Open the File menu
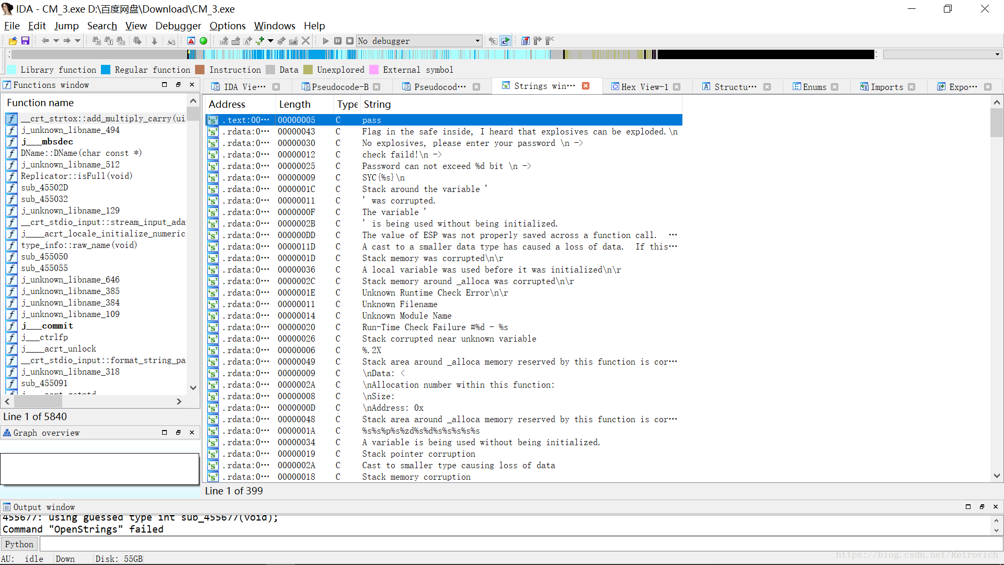This screenshot has height=565, width=1004. (12, 26)
